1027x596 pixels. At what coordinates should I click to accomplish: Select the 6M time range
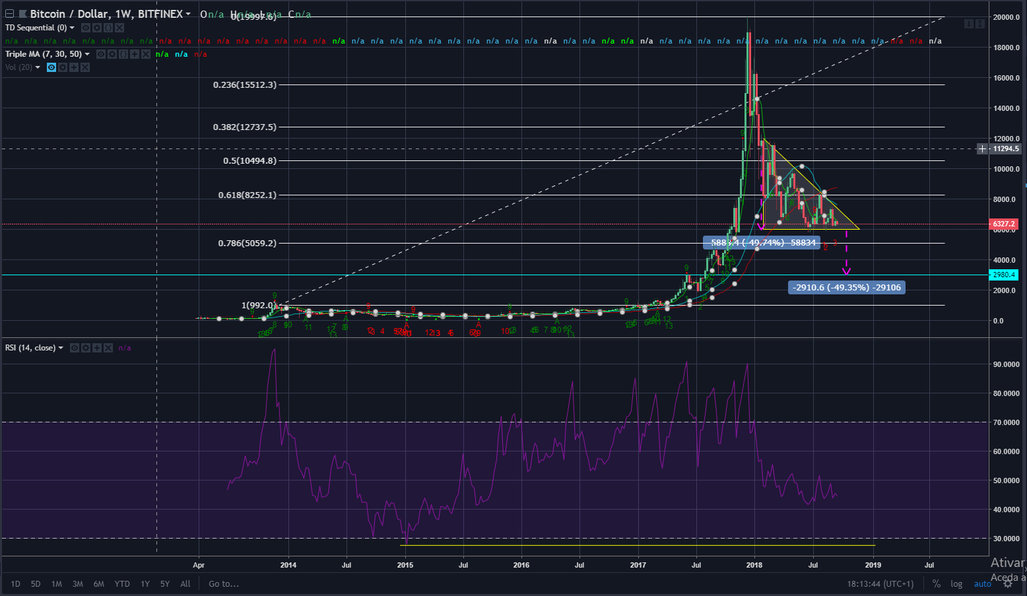98,583
